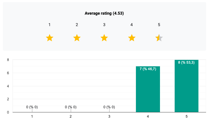Click '0 (% 0)' label above rating 3

109,107
